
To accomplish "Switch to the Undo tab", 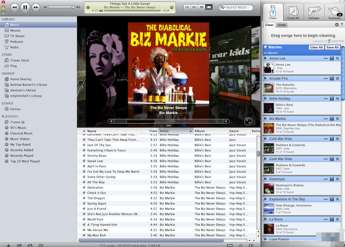I will click(x=281, y=25).
